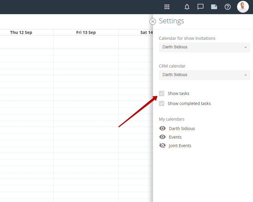Open the user profile avatar

point(243,7)
